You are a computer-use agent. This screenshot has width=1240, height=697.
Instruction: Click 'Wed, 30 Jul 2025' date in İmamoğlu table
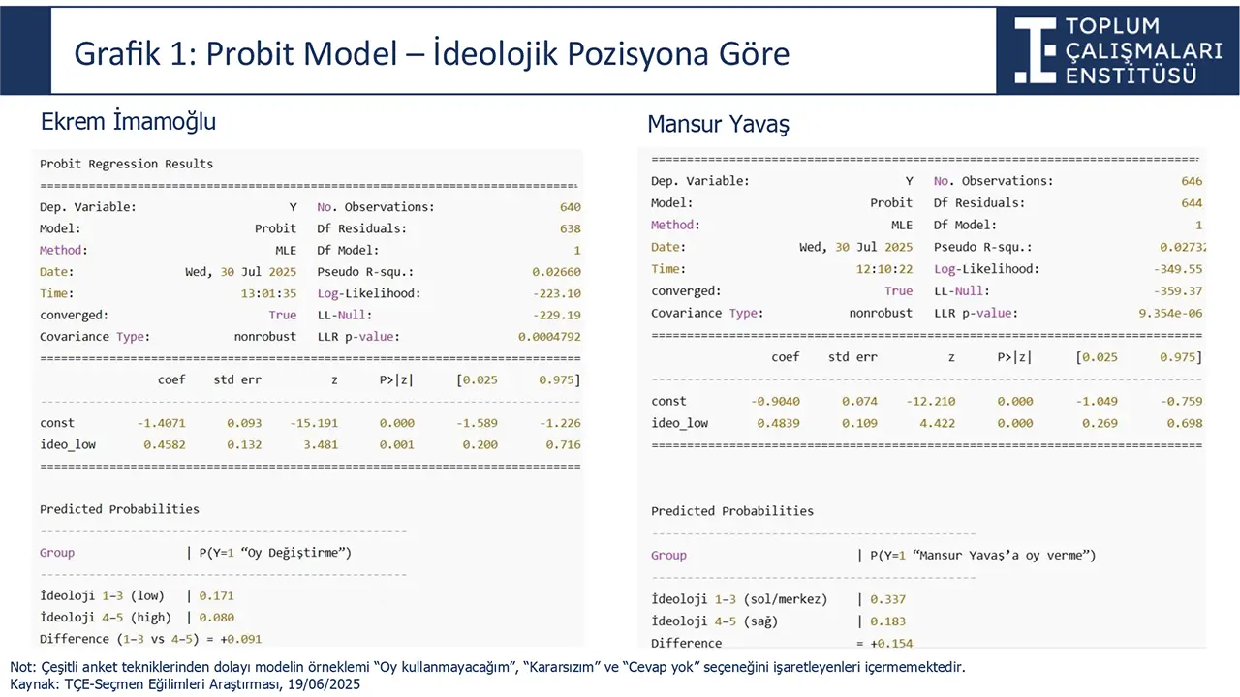coord(241,272)
